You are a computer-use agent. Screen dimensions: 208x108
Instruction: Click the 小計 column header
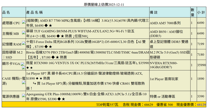point(201,12)
